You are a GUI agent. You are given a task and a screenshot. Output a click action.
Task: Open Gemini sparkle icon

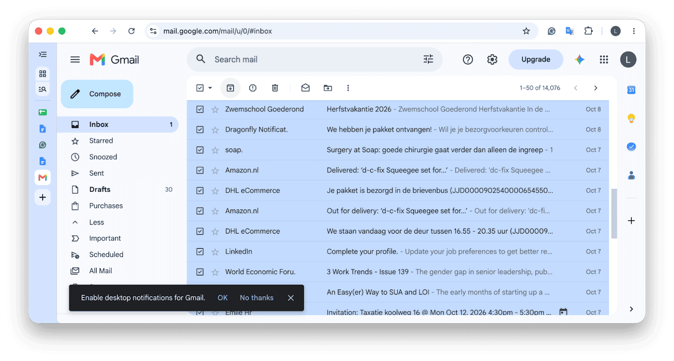(x=579, y=59)
